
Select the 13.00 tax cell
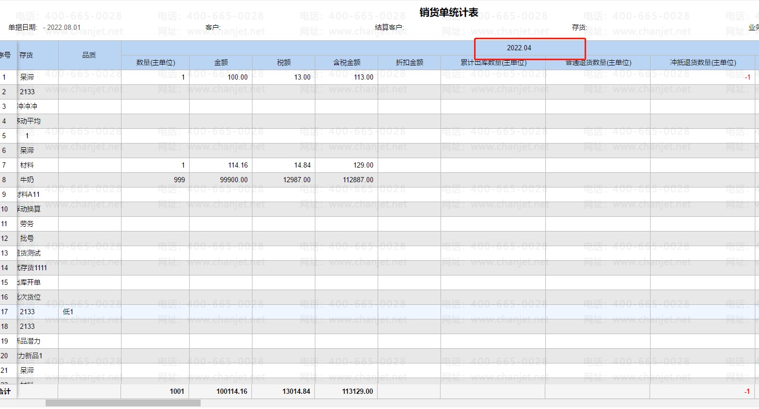283,77
